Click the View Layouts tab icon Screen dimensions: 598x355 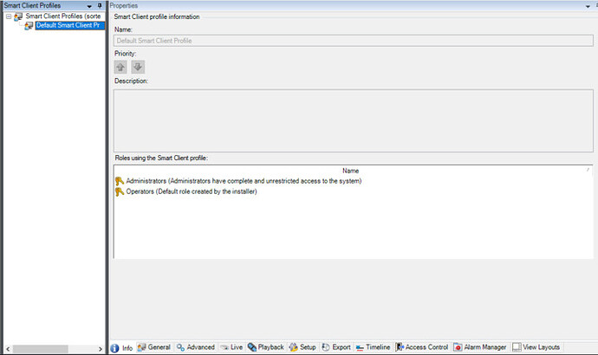[x=517, y=347]
